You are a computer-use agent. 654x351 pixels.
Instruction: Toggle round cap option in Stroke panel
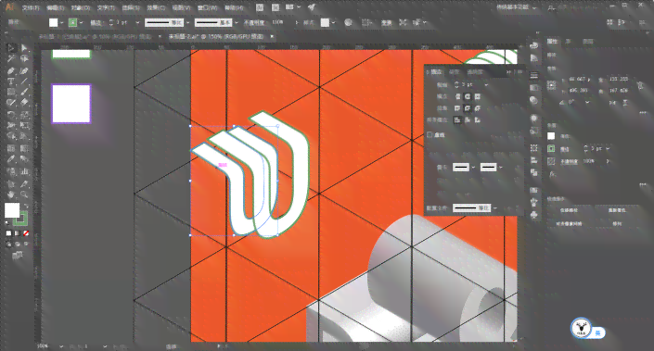click(468, 96)
